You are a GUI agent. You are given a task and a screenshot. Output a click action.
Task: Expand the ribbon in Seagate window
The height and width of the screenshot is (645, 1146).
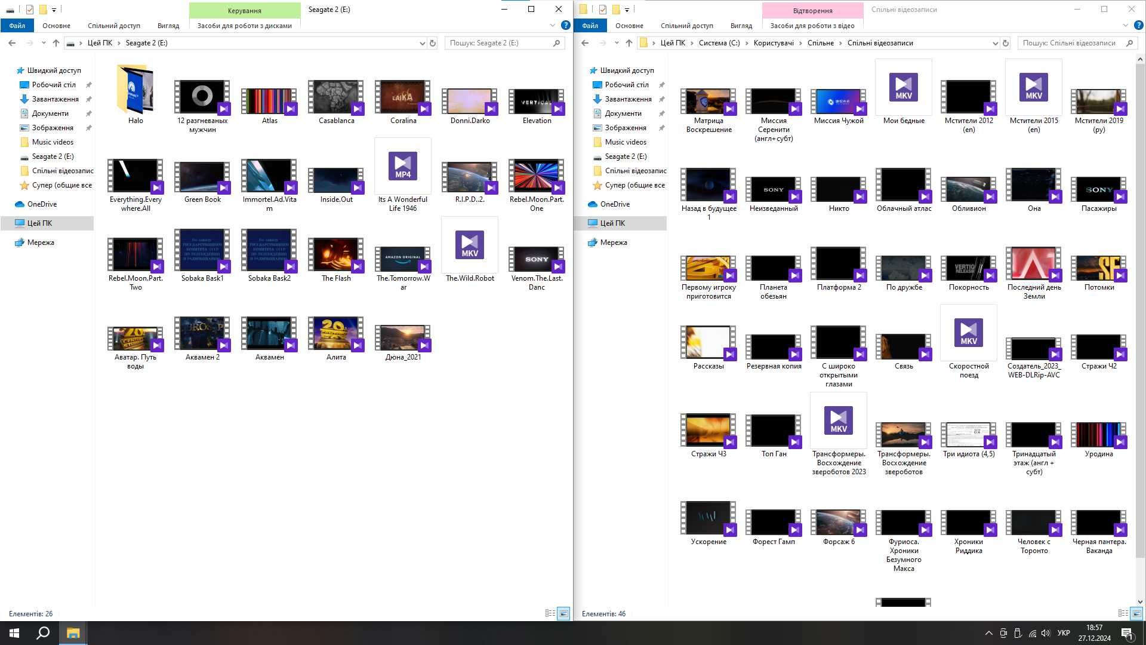tap(552, 25)
